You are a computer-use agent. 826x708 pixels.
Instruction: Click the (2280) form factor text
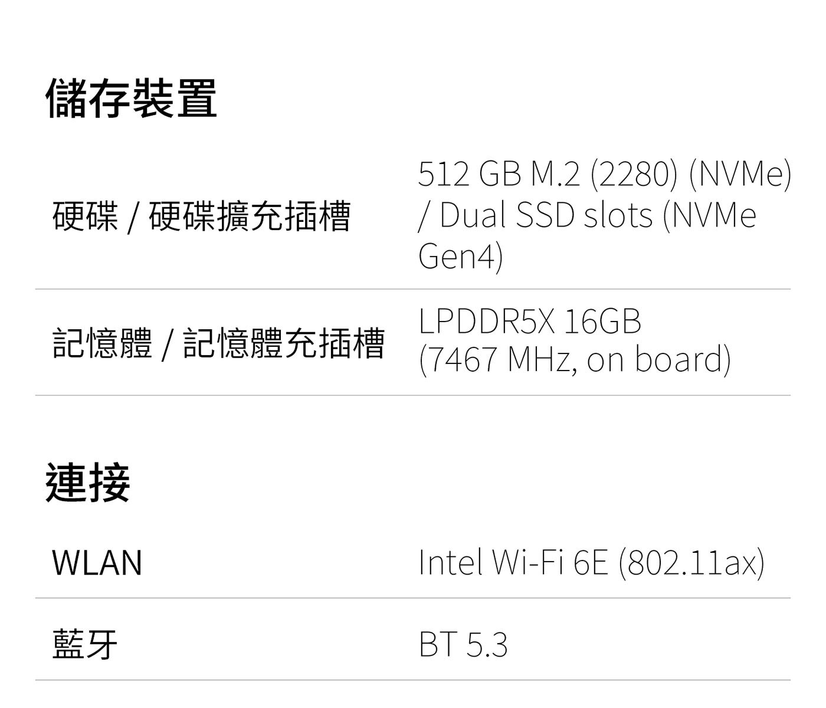pyautogui.click(x=634, y=173)
